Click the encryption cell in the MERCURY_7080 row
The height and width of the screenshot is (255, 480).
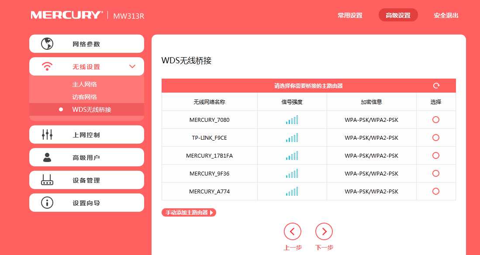pyautogui.click(x=371, y=120)
